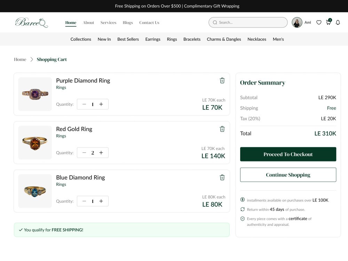Click the LE 140K item price
The width and height of the screenshot is (348, 261).
tap(213, 156)
